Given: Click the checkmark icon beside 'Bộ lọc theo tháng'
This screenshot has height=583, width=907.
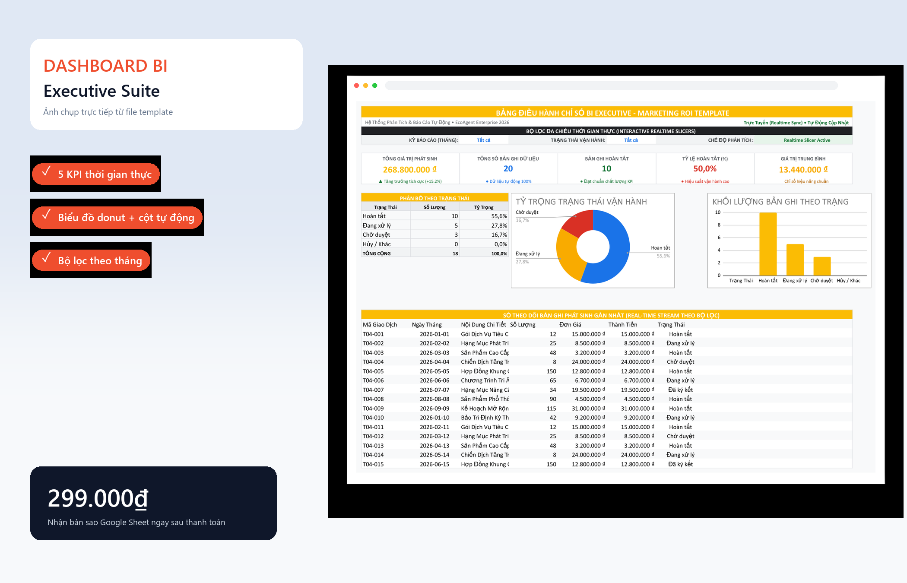Looking at the screenshot, I should click(46, 257).
